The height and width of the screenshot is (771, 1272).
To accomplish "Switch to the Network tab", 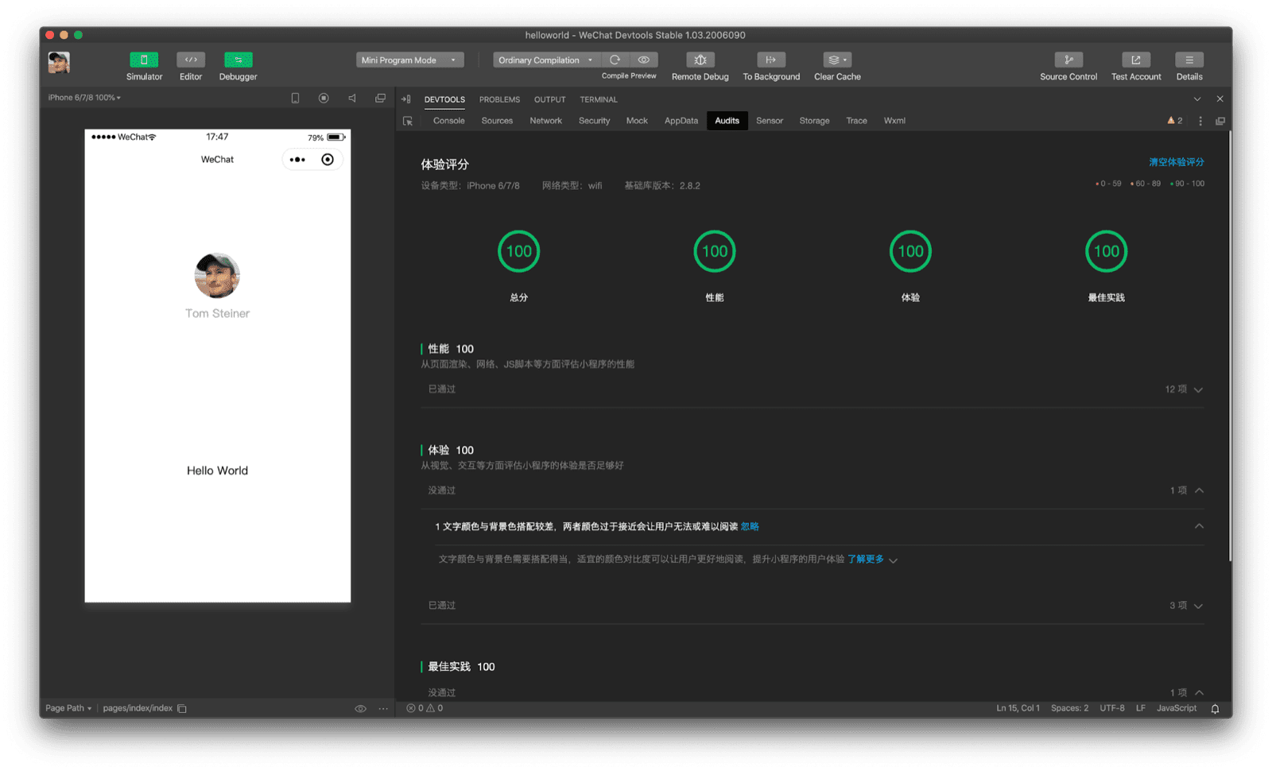I will tap(545, 120).
